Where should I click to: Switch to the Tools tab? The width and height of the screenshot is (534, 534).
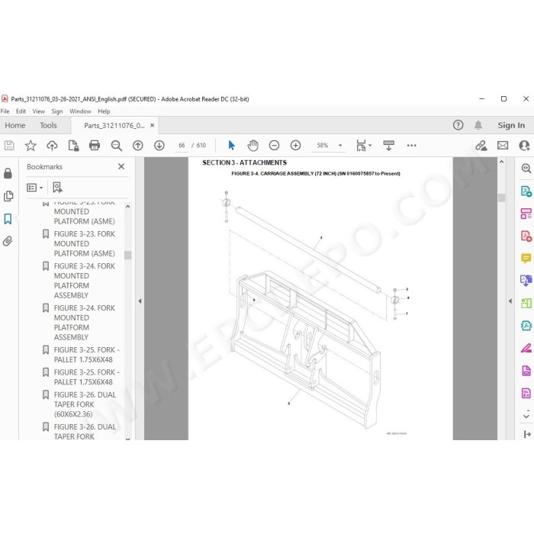point(48,125)
